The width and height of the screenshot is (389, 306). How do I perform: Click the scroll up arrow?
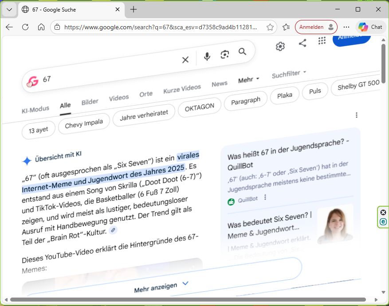[x=383, y=40]
